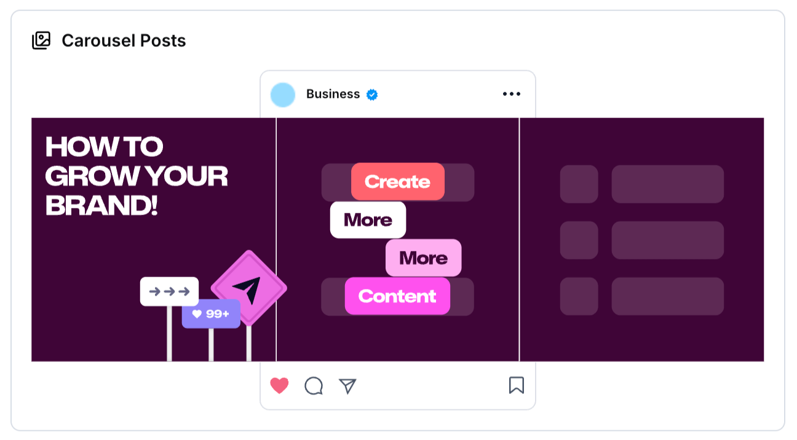Select the light pink More label
The image size is (797, 440).
pos(423,257)
